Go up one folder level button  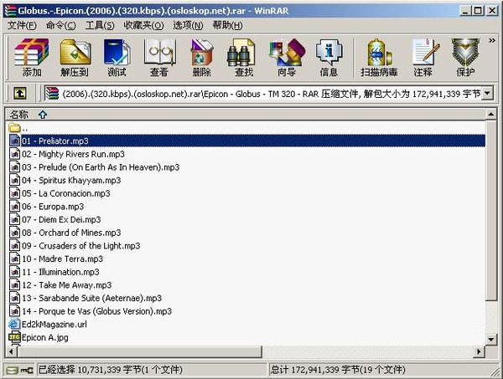18,95
